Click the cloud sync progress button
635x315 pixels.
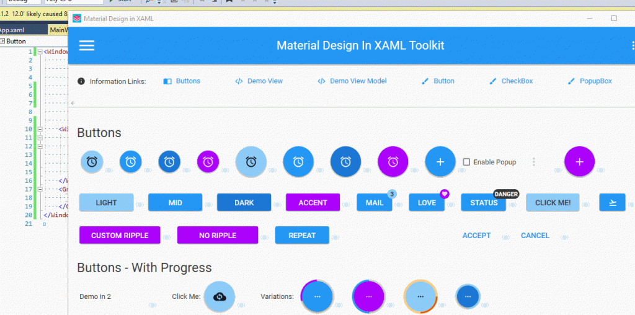220,296
